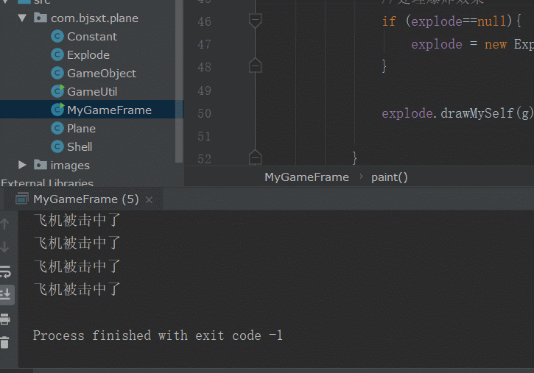Expand the images folder

pyautogui.click(x=23, y=166)
